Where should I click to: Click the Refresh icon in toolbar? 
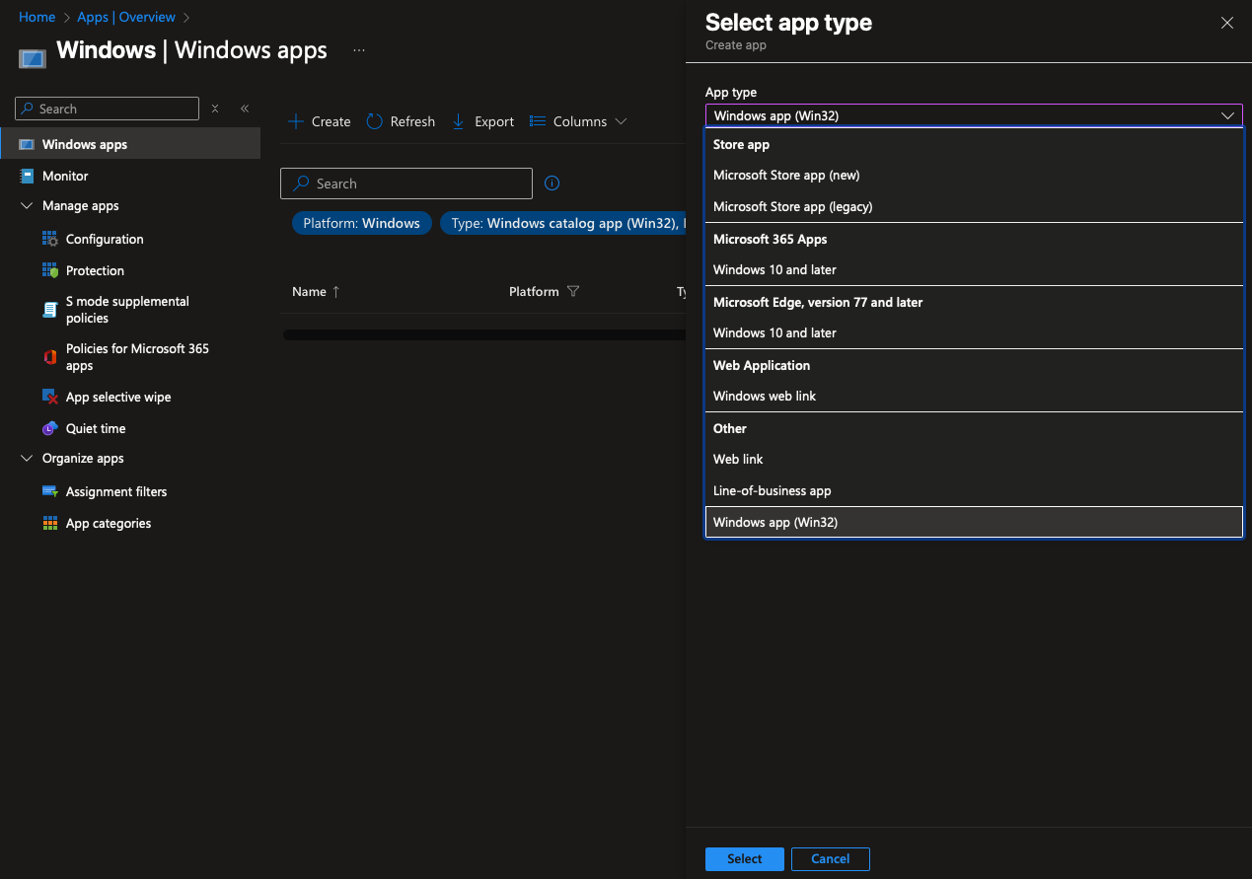[375, 121]
